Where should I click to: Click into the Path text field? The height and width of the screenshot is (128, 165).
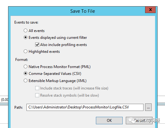pyautogui.click(x=85, y=107)
